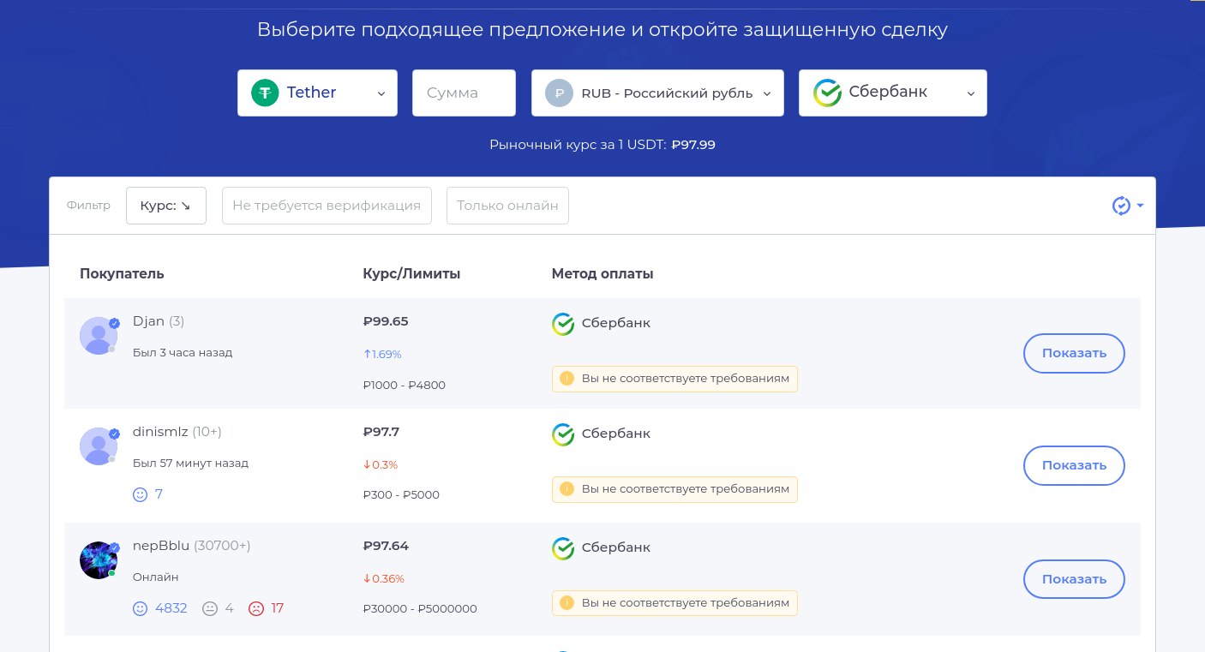Image resolution: width=1205 pixels, height=652 pixels.
Task: Click dinismlz's positive feedback smiley
Action: tap(141, 494)
